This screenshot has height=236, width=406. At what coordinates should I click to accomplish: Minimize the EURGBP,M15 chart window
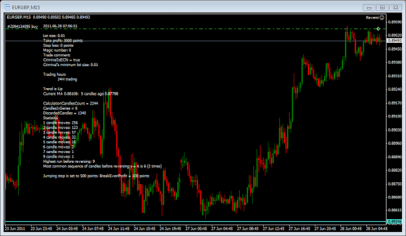tap(369, 8)
